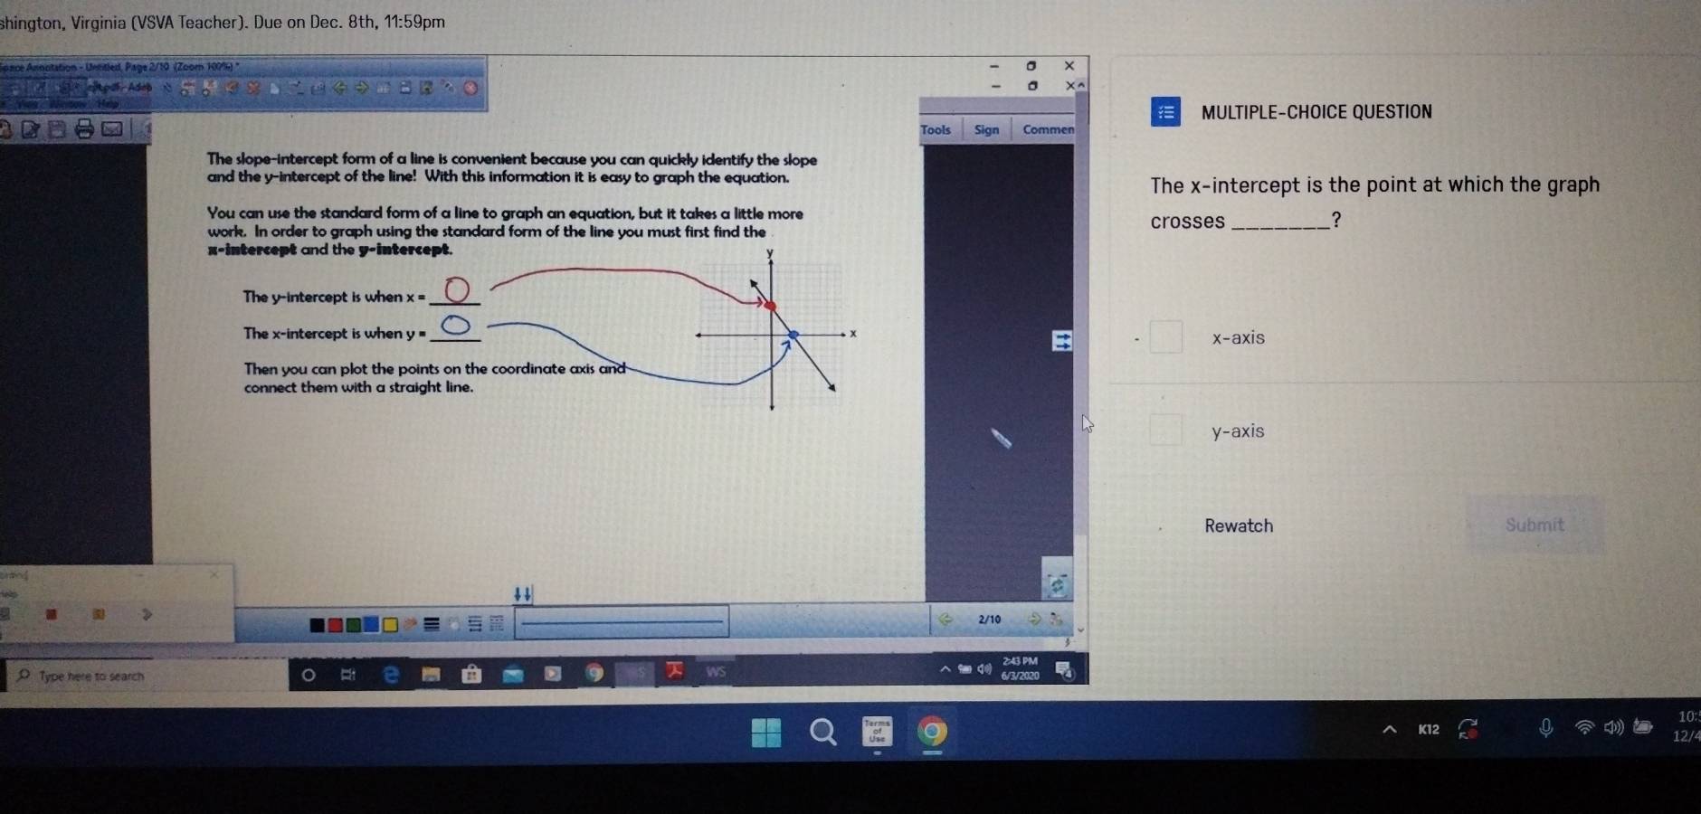The height and width of the screenshot is (814, 1701).
Task: Click the Rewatch button
Action: click(x=1238, y=525)
